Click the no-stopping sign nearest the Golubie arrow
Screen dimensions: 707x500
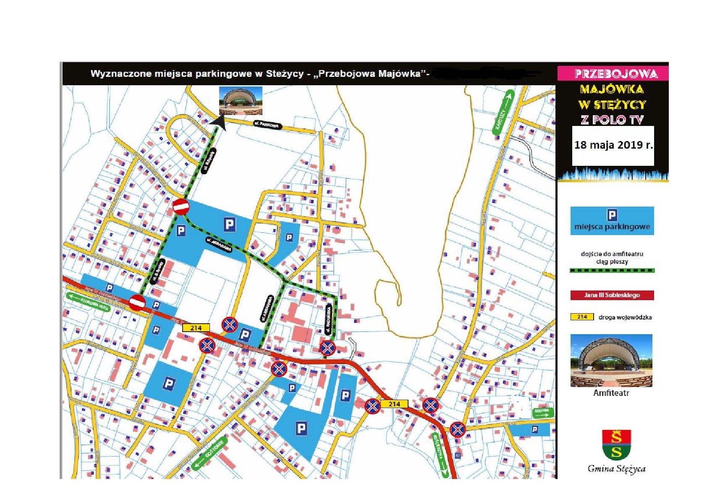pos(458,429)
